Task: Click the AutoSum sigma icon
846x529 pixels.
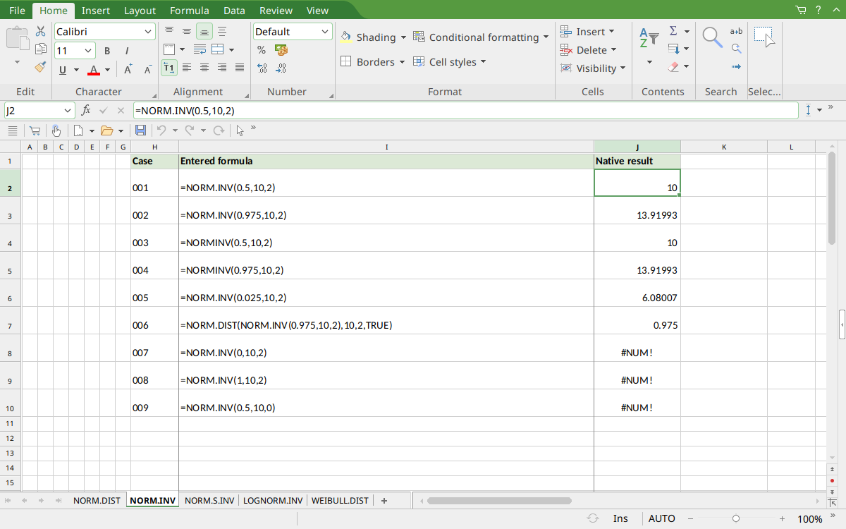Action: pyautogui.click(x=673, y=31)
